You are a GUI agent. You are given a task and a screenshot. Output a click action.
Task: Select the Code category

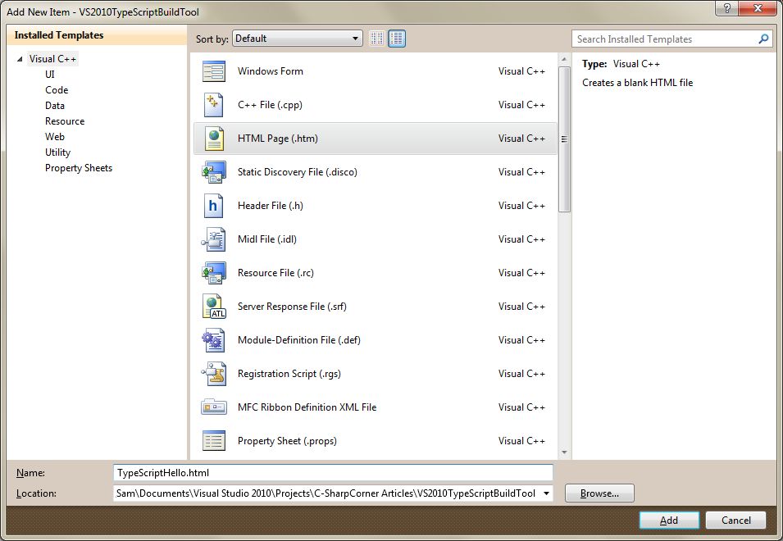57,90
